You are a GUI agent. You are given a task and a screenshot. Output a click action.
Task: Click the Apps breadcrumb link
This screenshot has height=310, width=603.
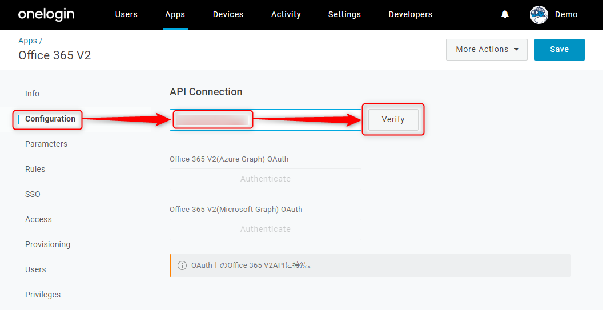(x=27, y=41)
